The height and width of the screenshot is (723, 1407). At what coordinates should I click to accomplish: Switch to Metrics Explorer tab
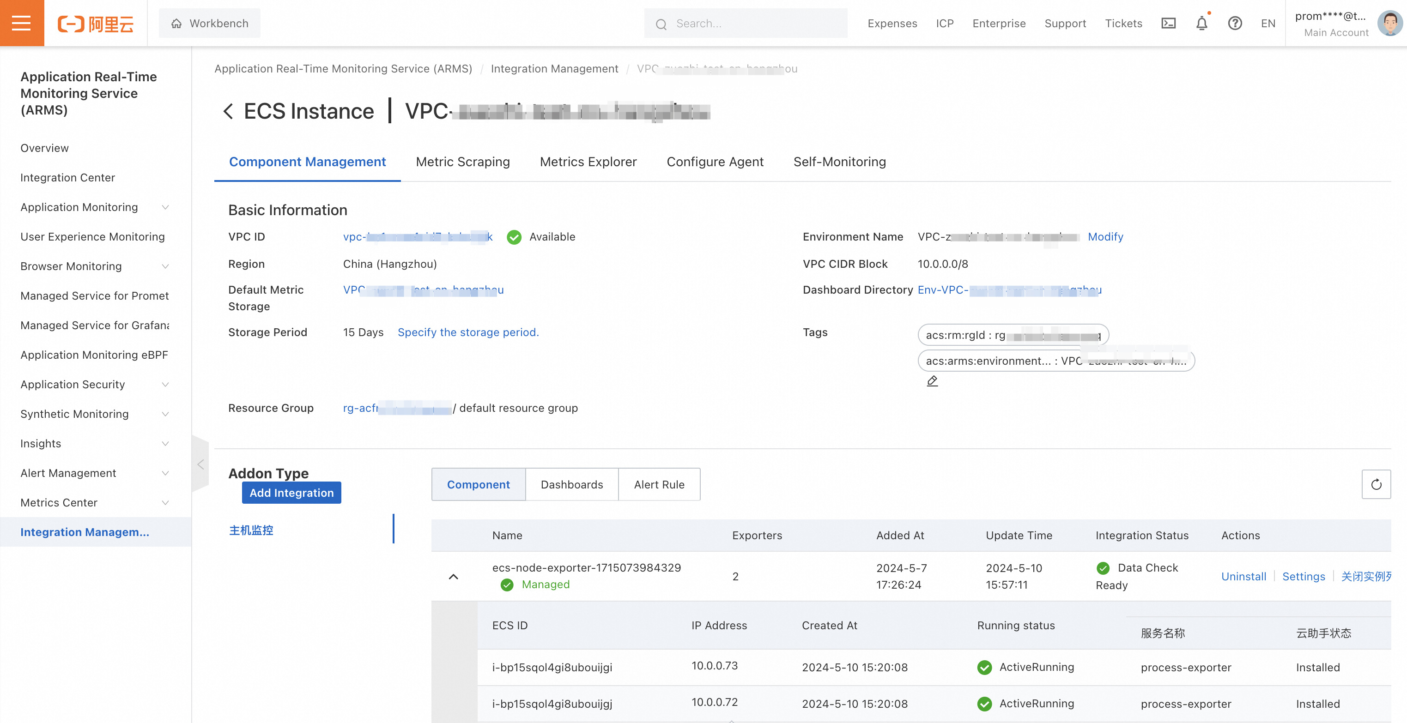tap(588, 162)
